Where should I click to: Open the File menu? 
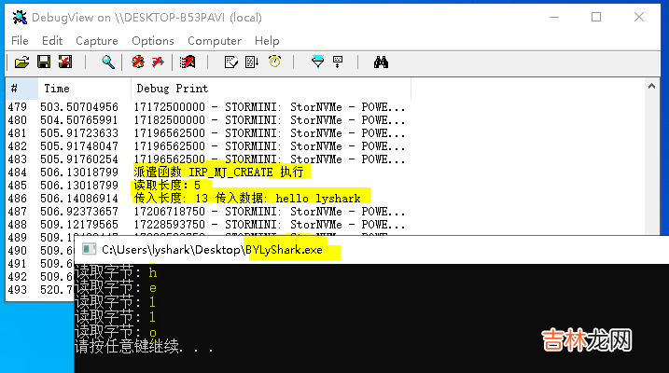(x=20, y=40)
